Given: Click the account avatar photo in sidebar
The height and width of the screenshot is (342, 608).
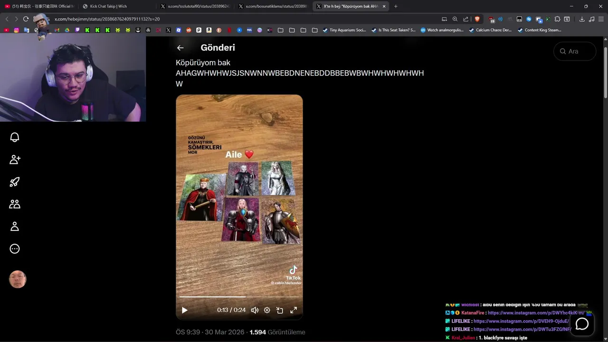Looking at the screenshot, I should tap(18, 279).
